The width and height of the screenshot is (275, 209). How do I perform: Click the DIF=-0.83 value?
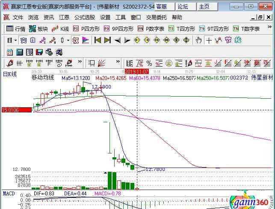tap(44, 194)
